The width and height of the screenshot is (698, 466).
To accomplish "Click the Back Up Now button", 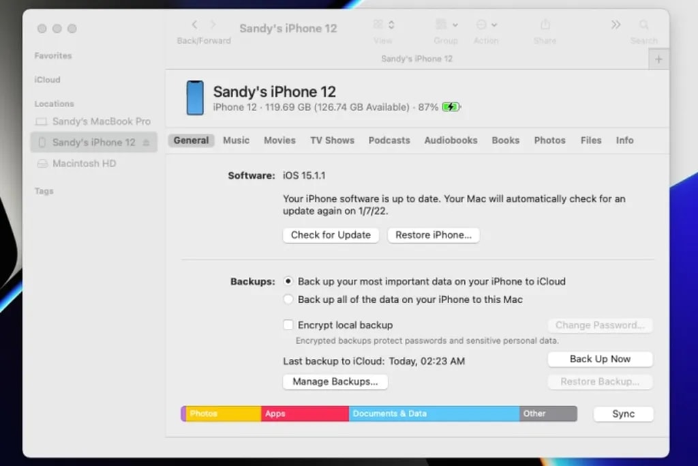I will [600, 359].
